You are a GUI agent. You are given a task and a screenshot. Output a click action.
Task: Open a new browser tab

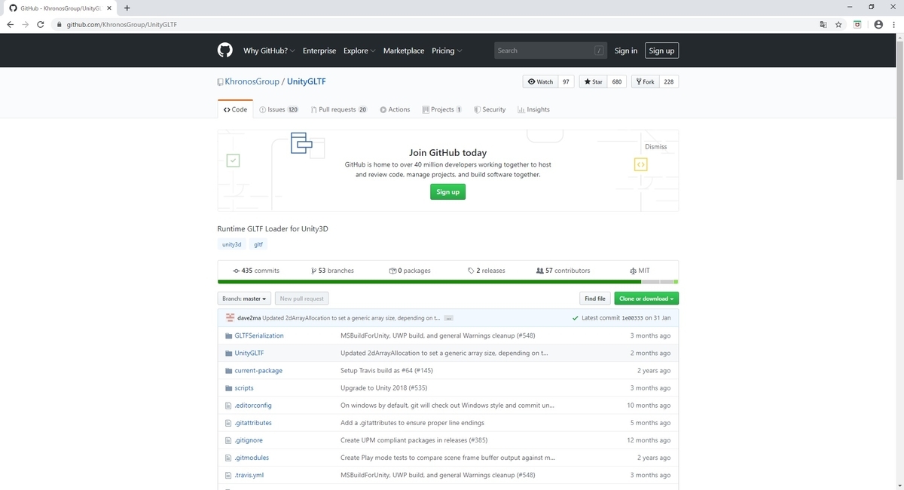pyautogui.click(x=127, y=8)
